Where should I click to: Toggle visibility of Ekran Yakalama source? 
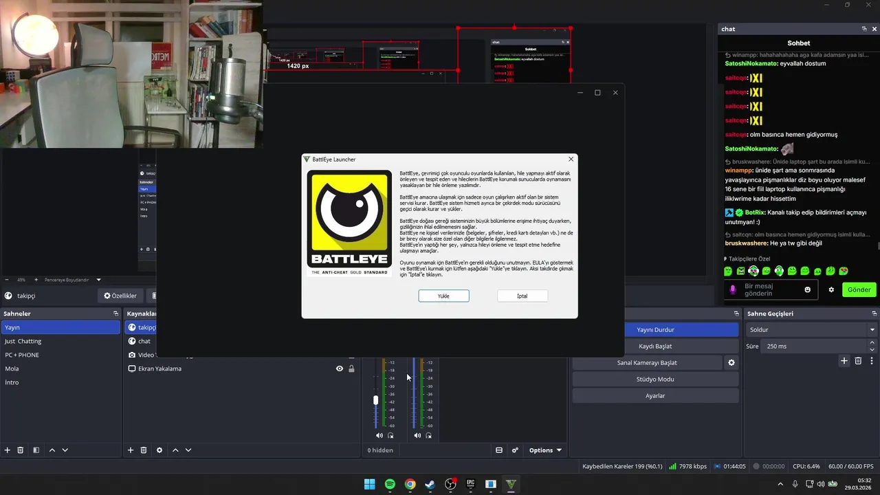(x=339, y=368)
